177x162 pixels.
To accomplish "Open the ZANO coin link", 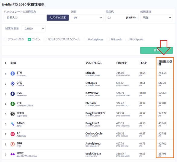I will [21, 124].
